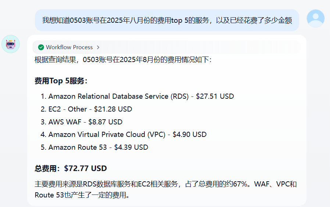Click the Route 53也产生了一定的费用 closing line
This screenshot has height=207, width=330.
(82, 195)
